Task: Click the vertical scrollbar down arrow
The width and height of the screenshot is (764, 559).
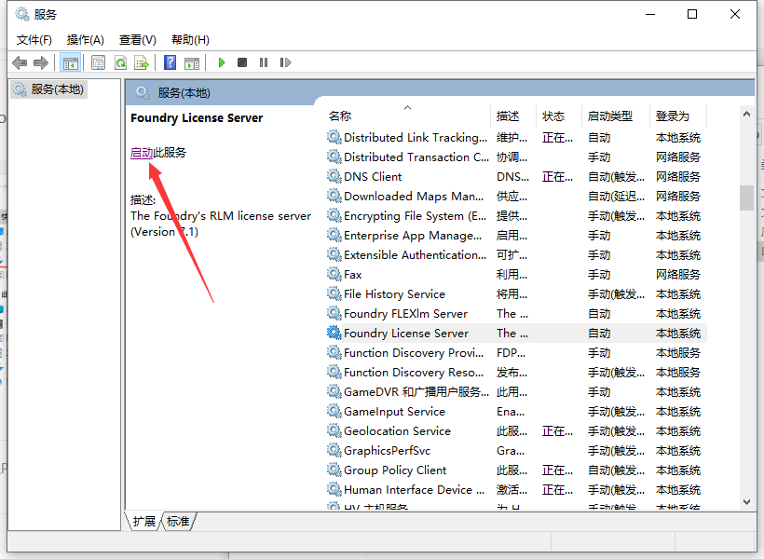Action: (x=746, y=502)
